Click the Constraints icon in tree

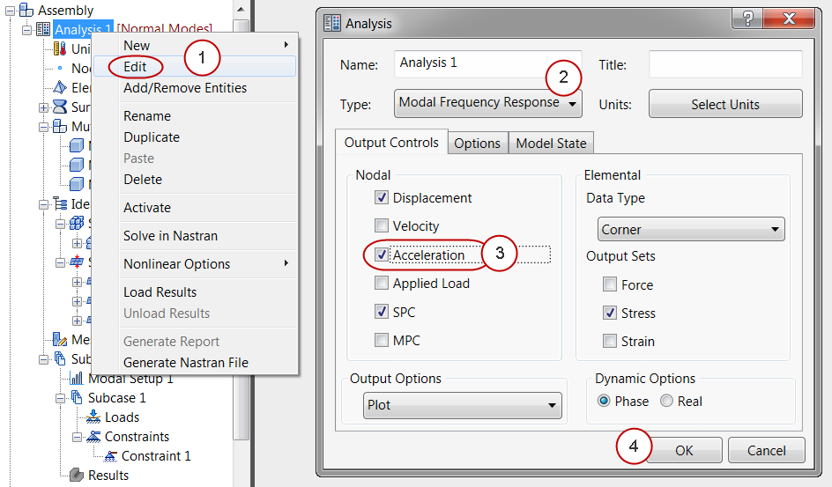pyautogui.click(x=93, y=437)
